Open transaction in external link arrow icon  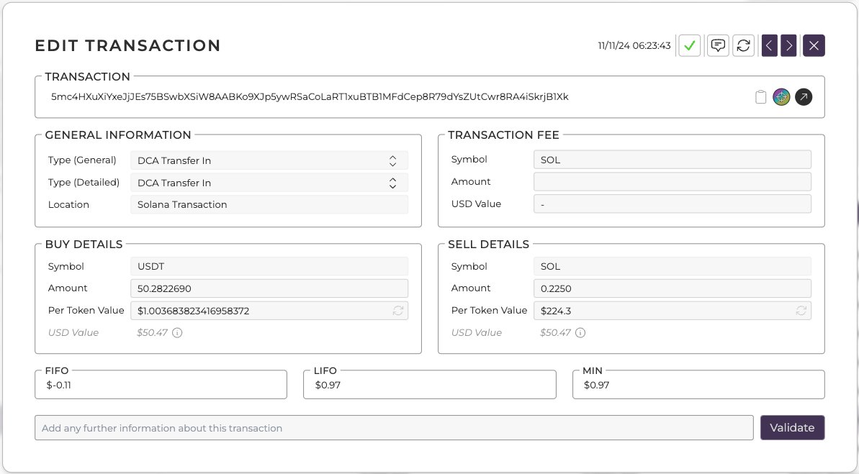804,97
